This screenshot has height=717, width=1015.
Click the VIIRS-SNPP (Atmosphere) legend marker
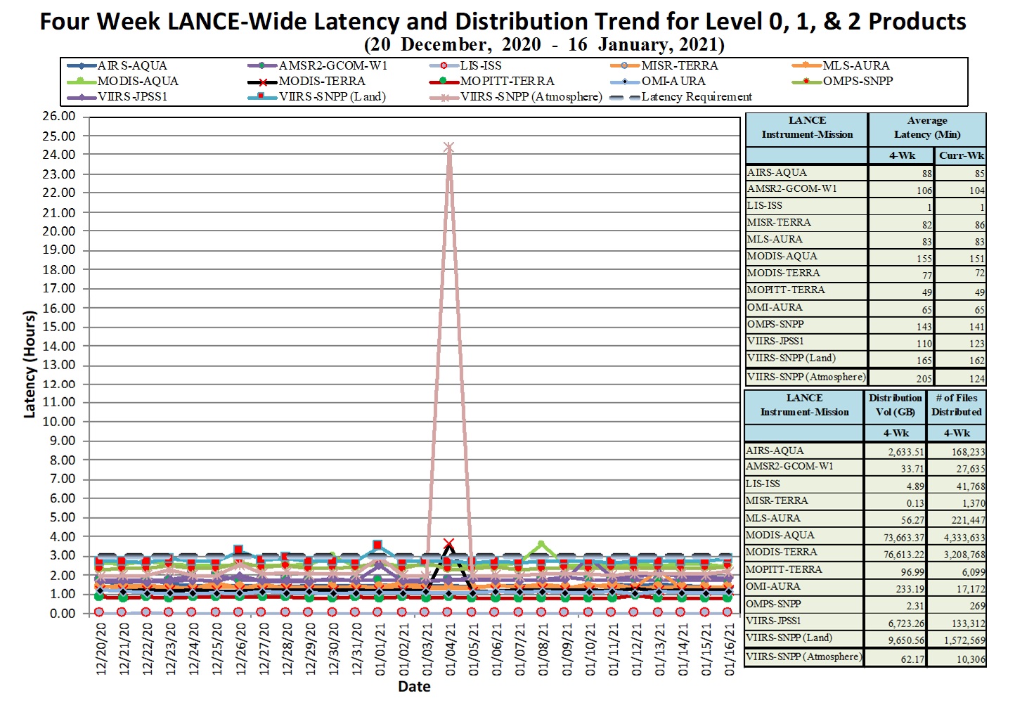pyautogui.click(x=444, y=97)
